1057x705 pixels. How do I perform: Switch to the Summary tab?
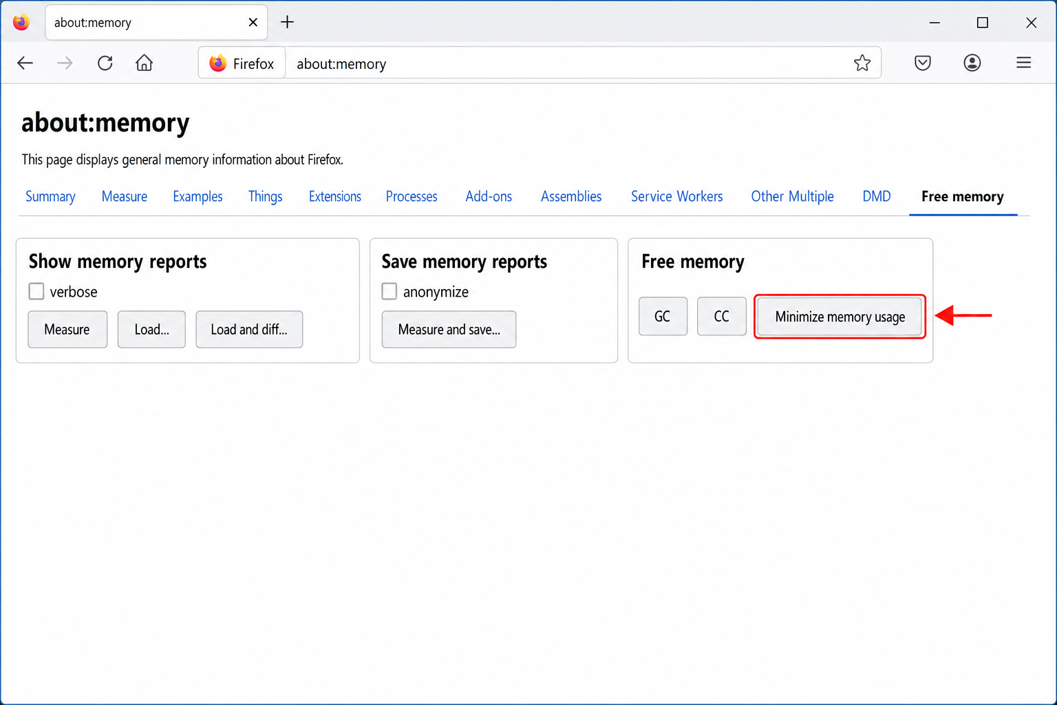click(x=50, y=197)
